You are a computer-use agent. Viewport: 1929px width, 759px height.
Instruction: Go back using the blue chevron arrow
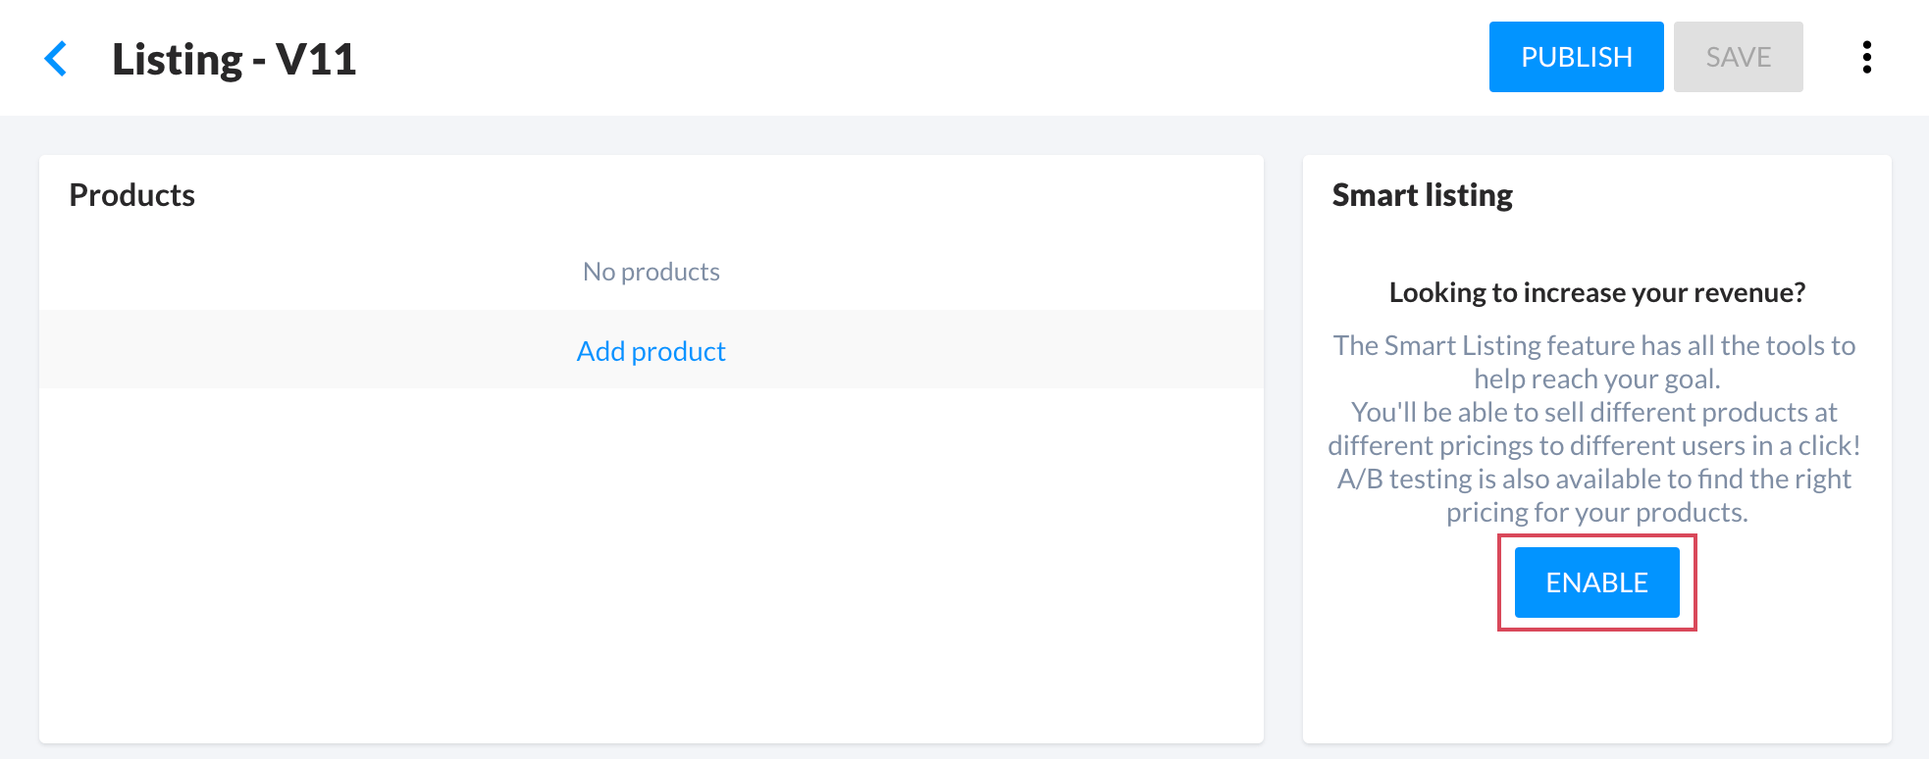[56, 59]
